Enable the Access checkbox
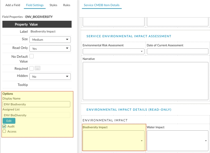Viewport: 210px width, 153px height. 4,131
